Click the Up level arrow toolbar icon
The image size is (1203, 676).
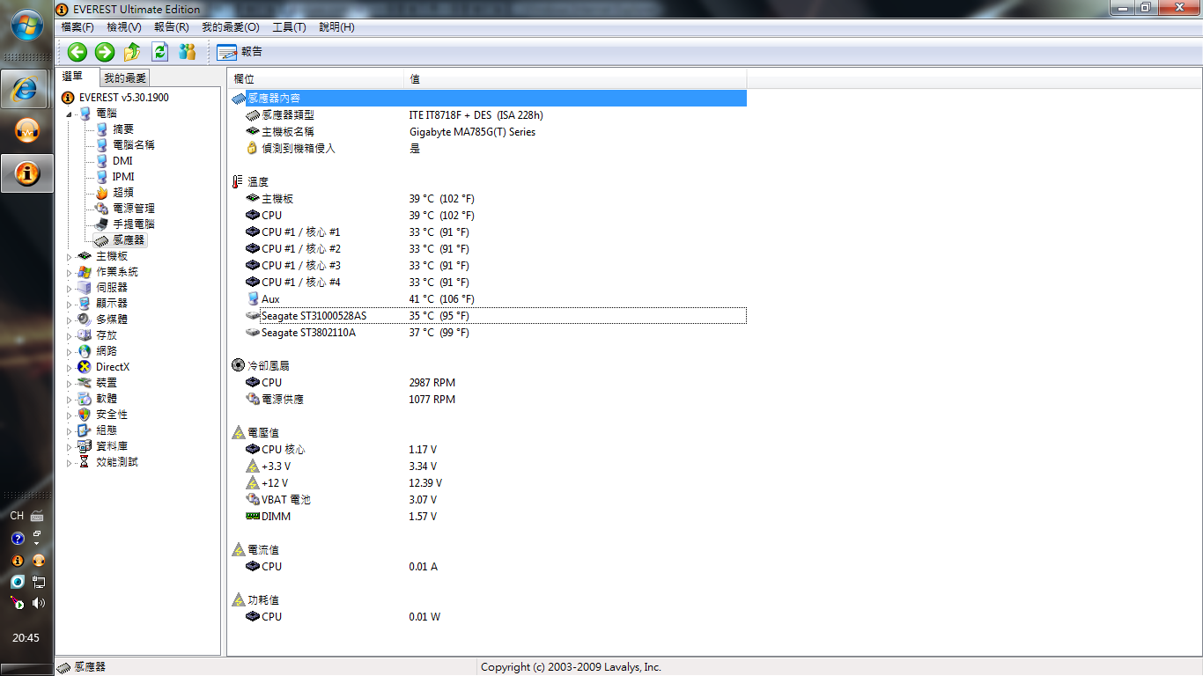point(133,52)
